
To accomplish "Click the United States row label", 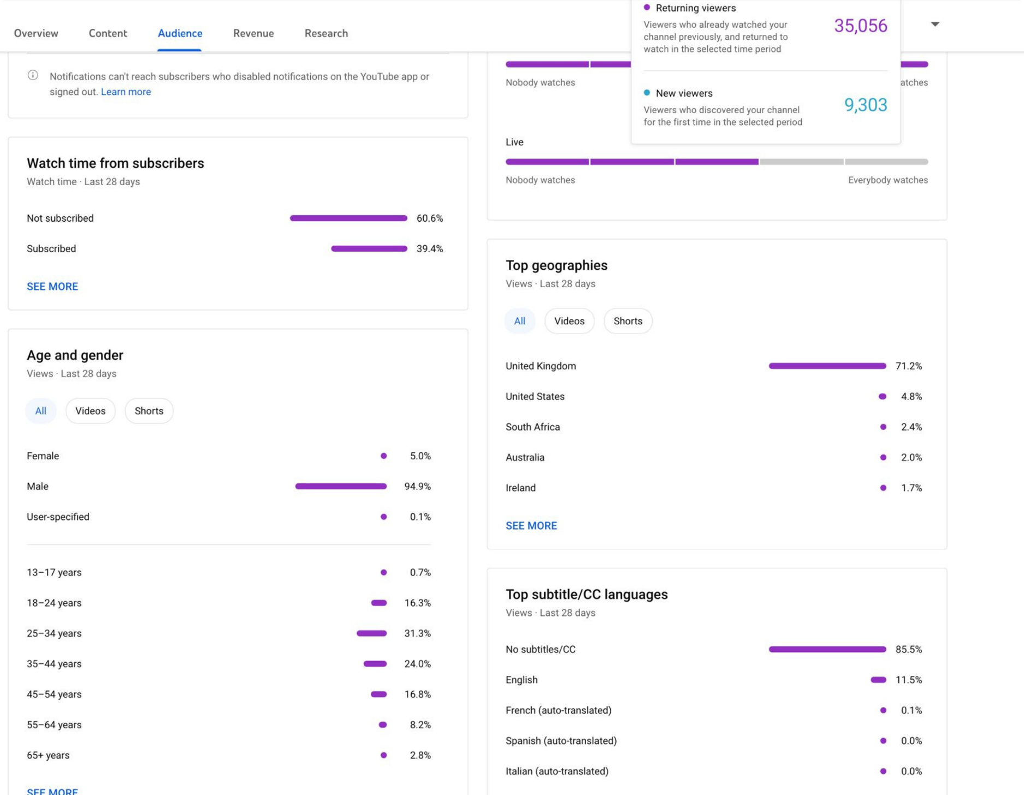I will pos(535,396).
